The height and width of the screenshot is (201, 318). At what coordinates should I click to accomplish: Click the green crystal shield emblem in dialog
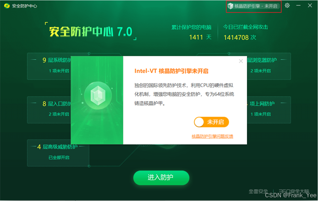(x=98, y=96)
